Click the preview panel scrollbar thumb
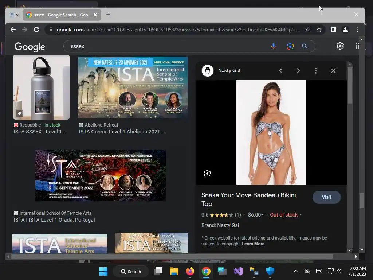 click(x=349, y=85)
